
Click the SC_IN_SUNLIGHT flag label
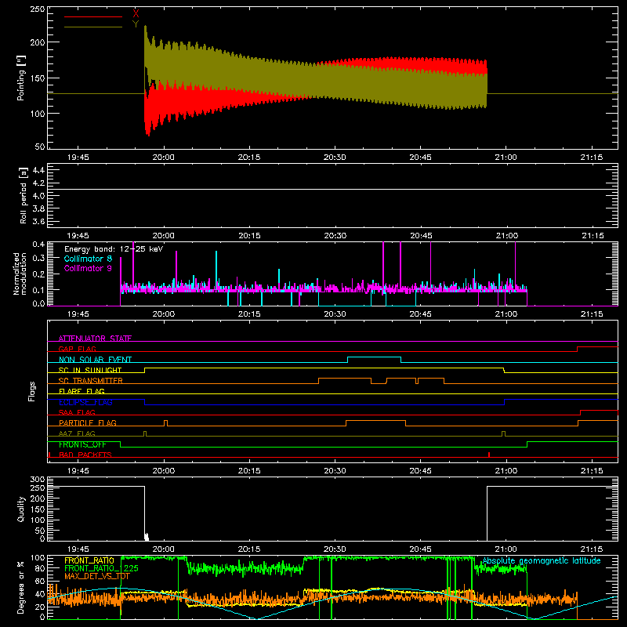(x=90, y=370)
